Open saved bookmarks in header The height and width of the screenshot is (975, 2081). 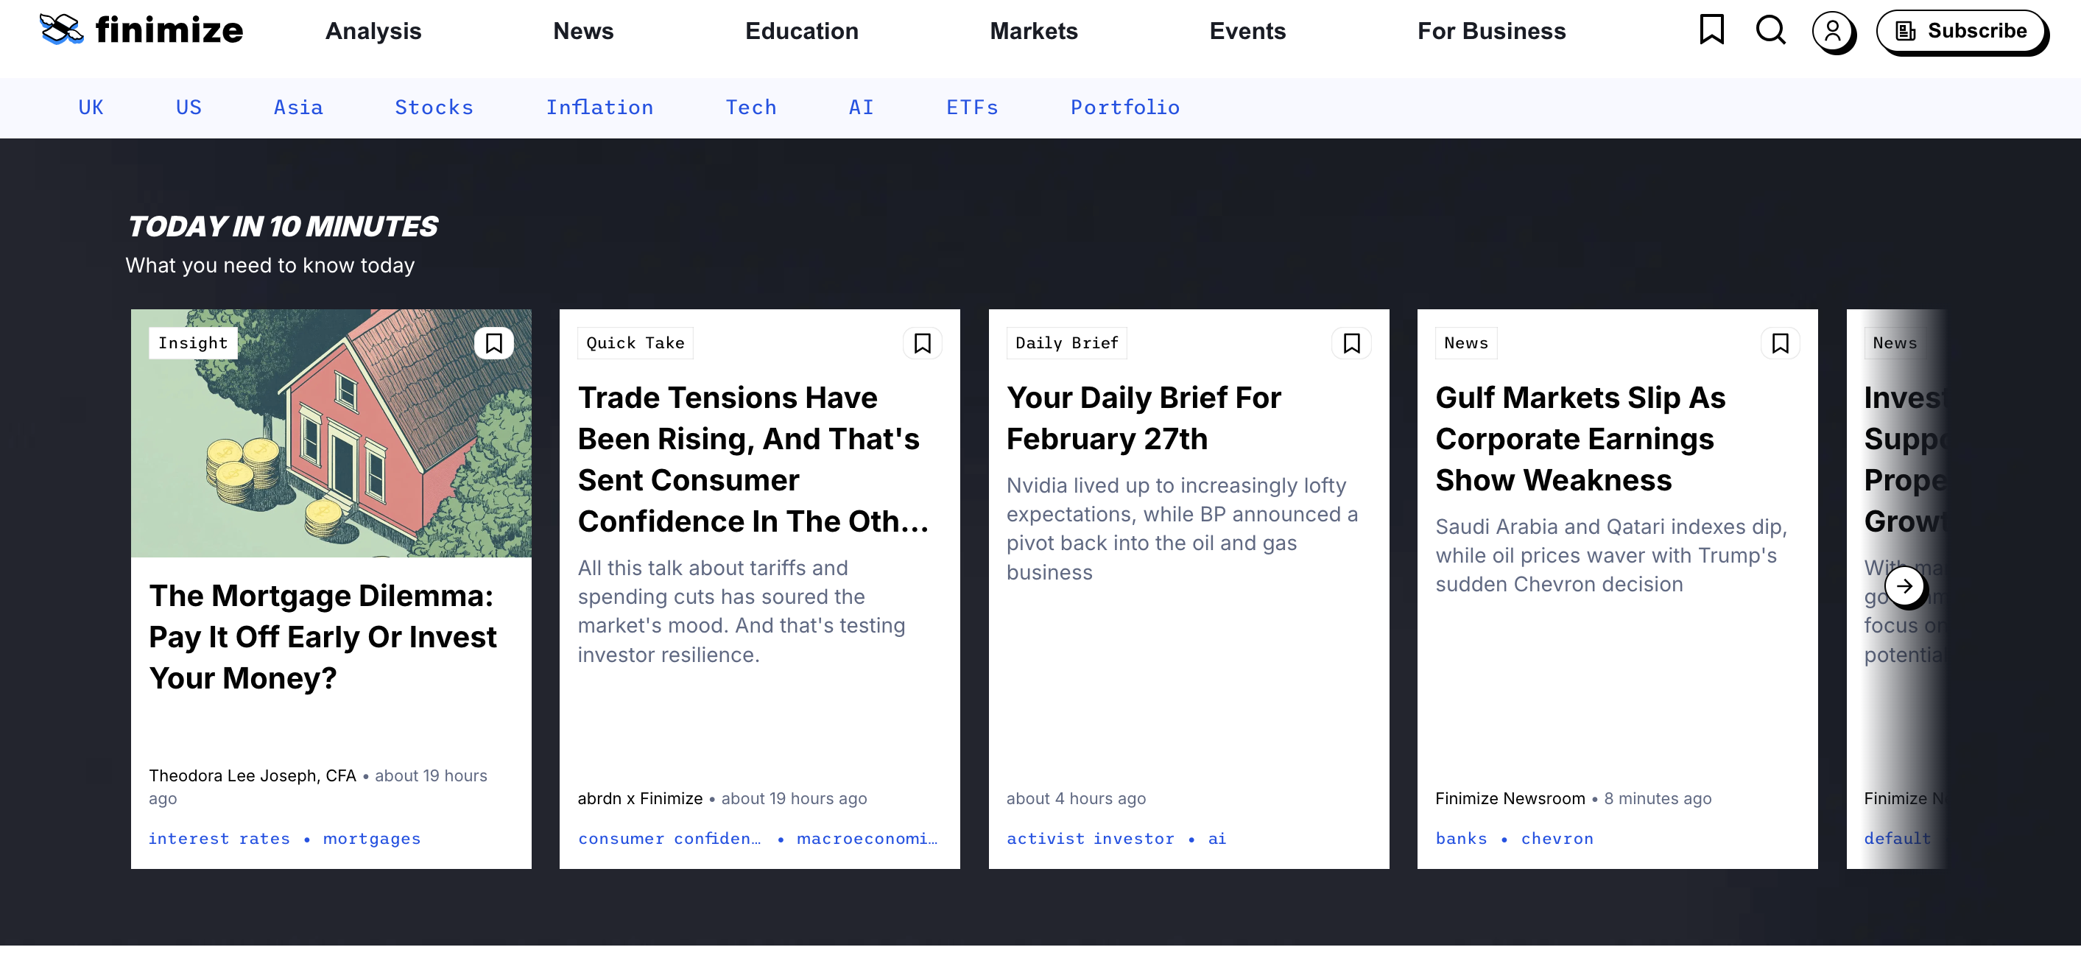pos(1711,30)
